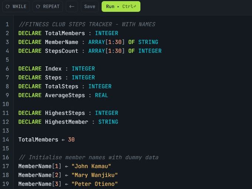Click the STRING type on line 3
Image resolution: width=252 pixels, height=189 pixels.
pos(148,42)
